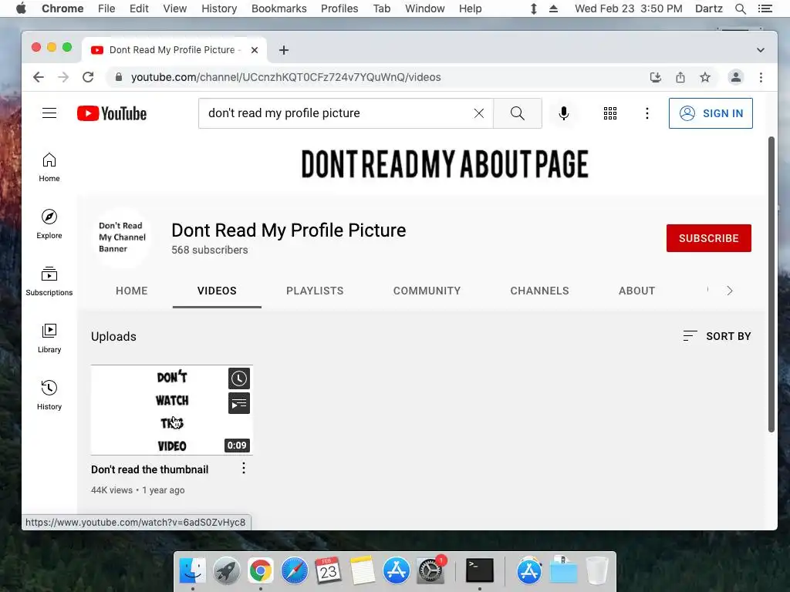This screenshot has height=592, width=790.
Task: Click the Chrome address bar URL
Action: click(285, 77)
